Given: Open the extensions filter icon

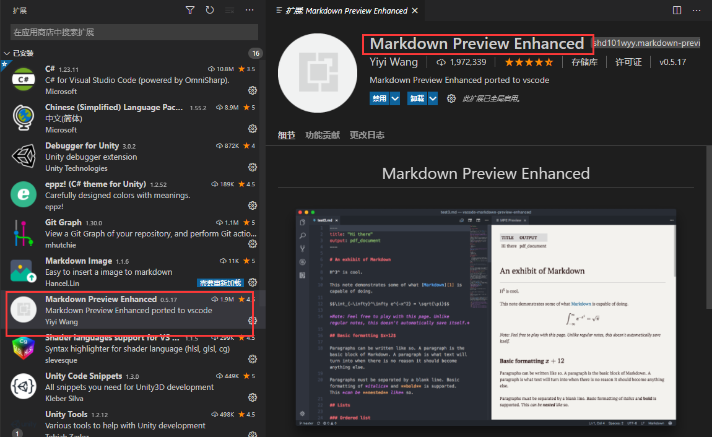Looking at the screenshot, I should [x=190, y=10].
